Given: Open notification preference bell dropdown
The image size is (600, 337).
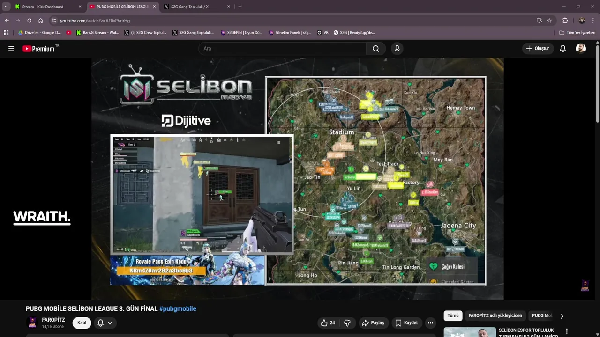Looking at the screenshot, I should tap(105, 323).
